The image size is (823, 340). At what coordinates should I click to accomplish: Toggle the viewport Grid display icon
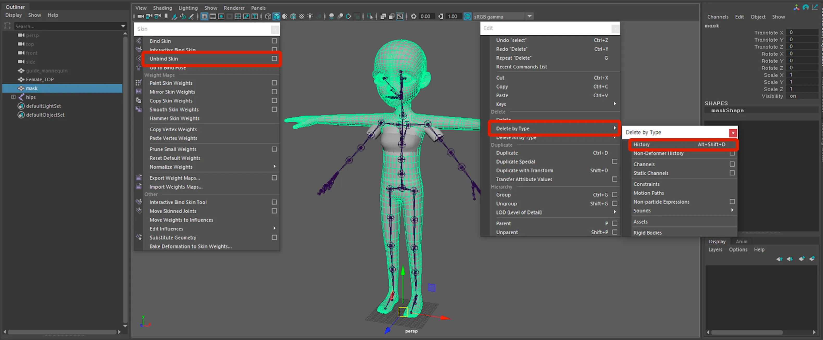click(x=204, y=16)
